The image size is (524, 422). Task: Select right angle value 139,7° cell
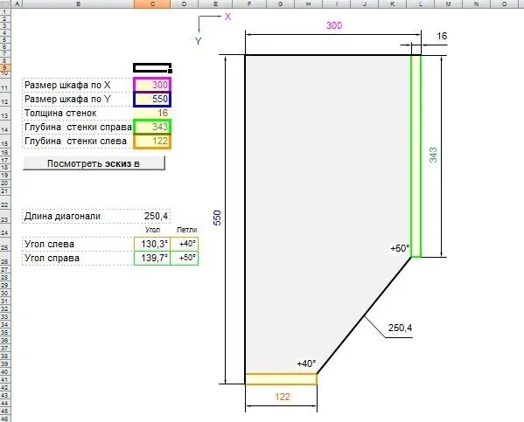click(x=152, y=258)
